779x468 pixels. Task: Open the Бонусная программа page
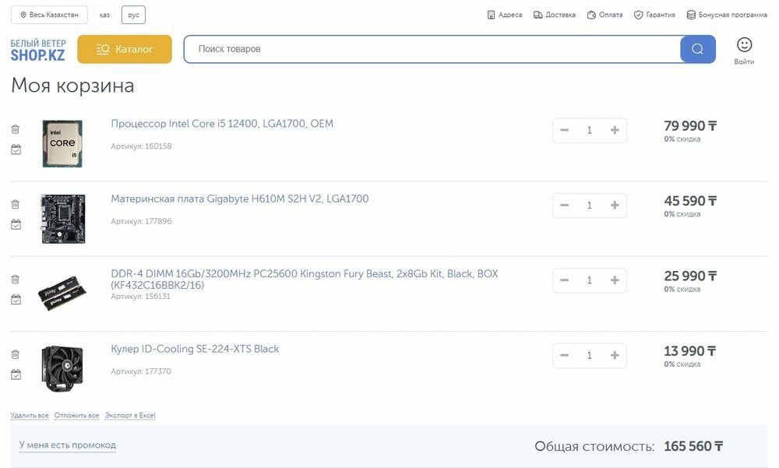coord(727,15)
